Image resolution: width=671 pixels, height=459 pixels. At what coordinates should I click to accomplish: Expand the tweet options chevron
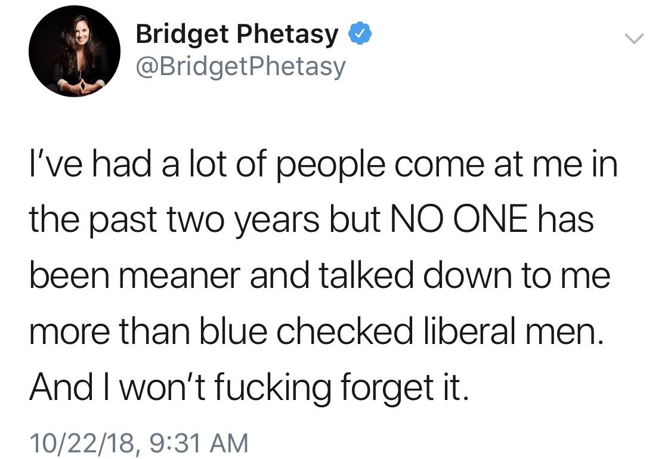[x=634, y=39]
